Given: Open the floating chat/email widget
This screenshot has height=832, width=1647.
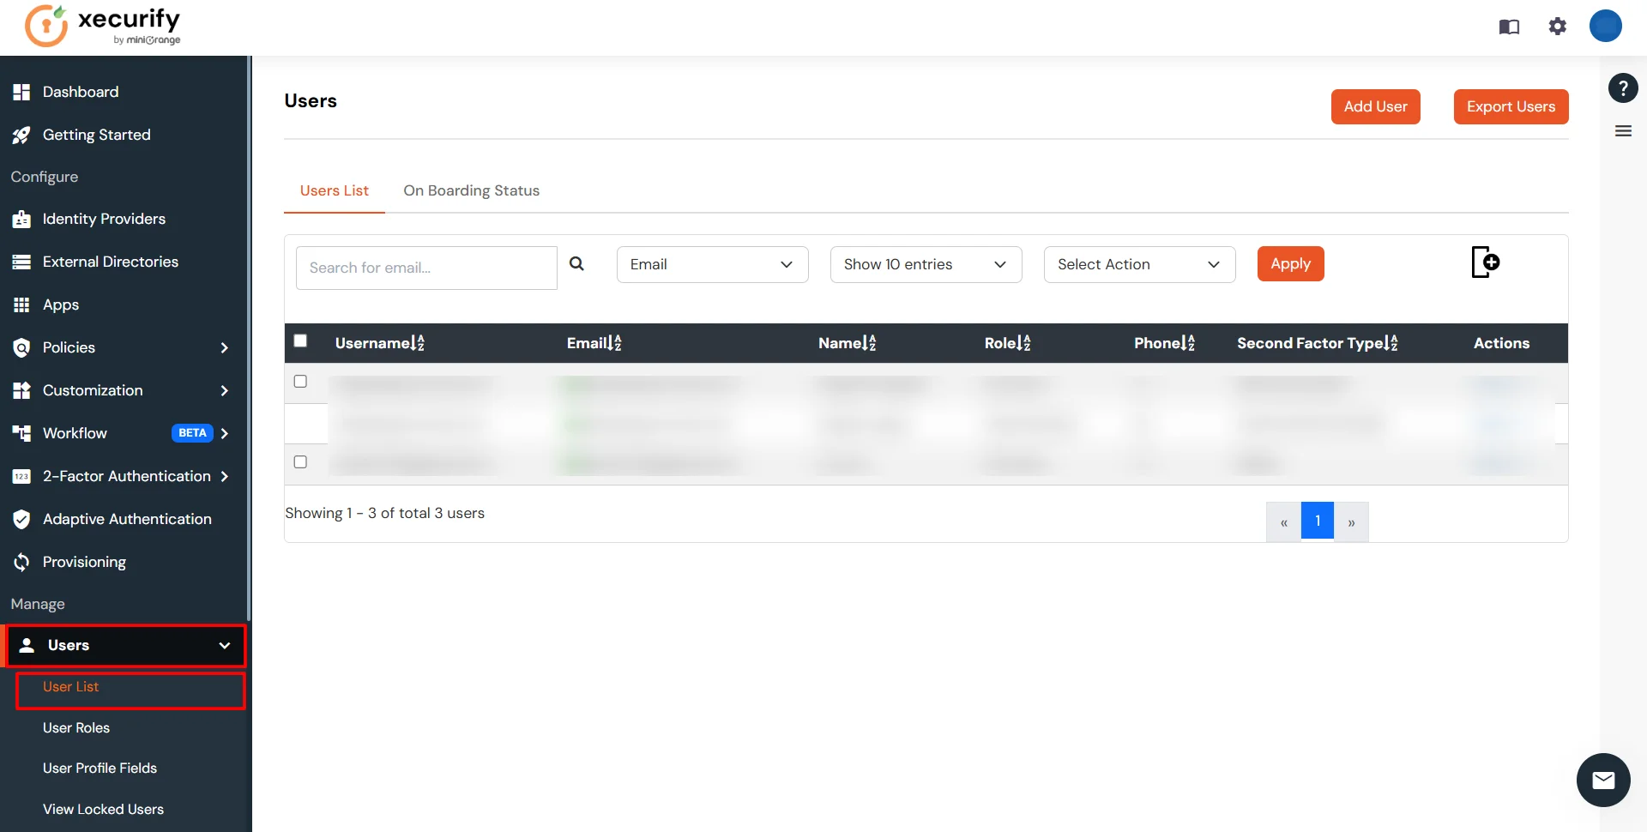Looking at the screenshot, I should tap(1603, 781).
